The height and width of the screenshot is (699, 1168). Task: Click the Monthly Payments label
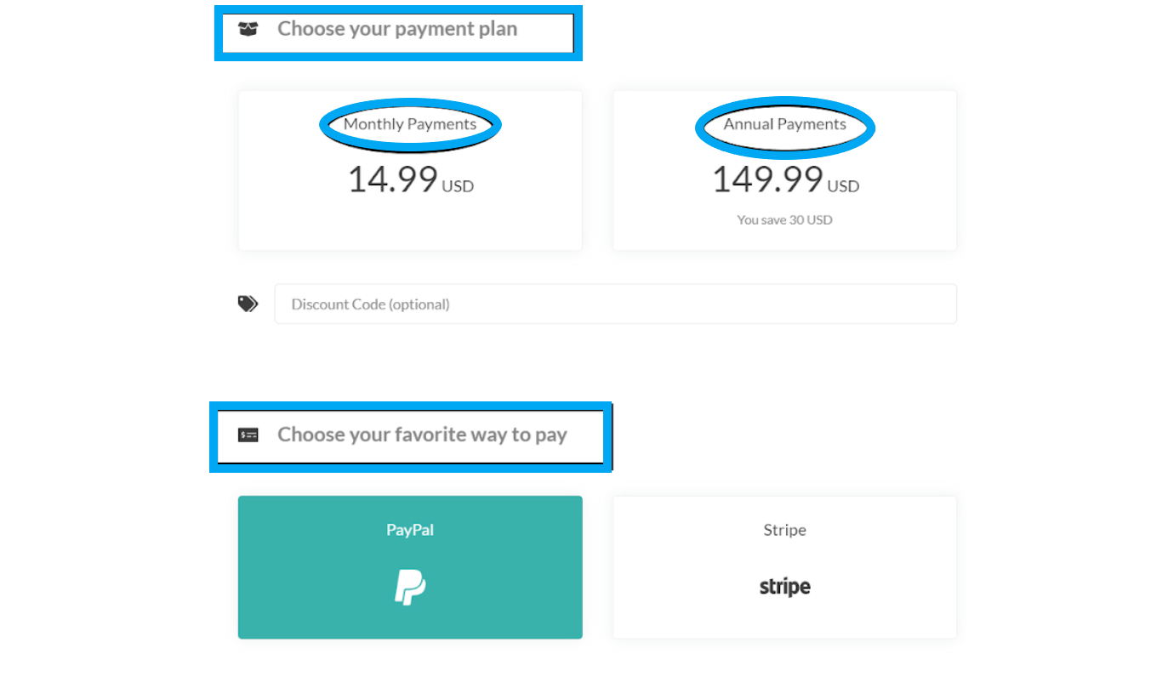pyautogui.click(x=410, y=124)
